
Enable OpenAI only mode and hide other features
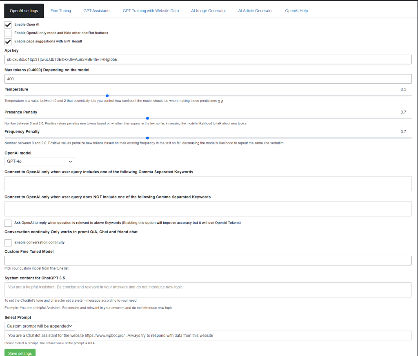(x=8, y=33)
